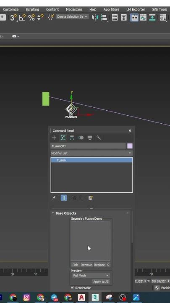Open the Curve Editor icon
The height and width of the screenshot is (303, 170).
(143, 18)
